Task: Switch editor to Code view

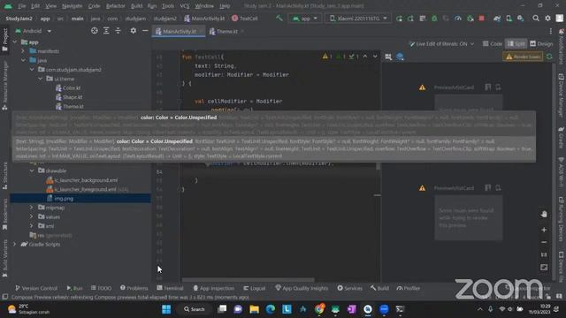Action: pos(493,43)
